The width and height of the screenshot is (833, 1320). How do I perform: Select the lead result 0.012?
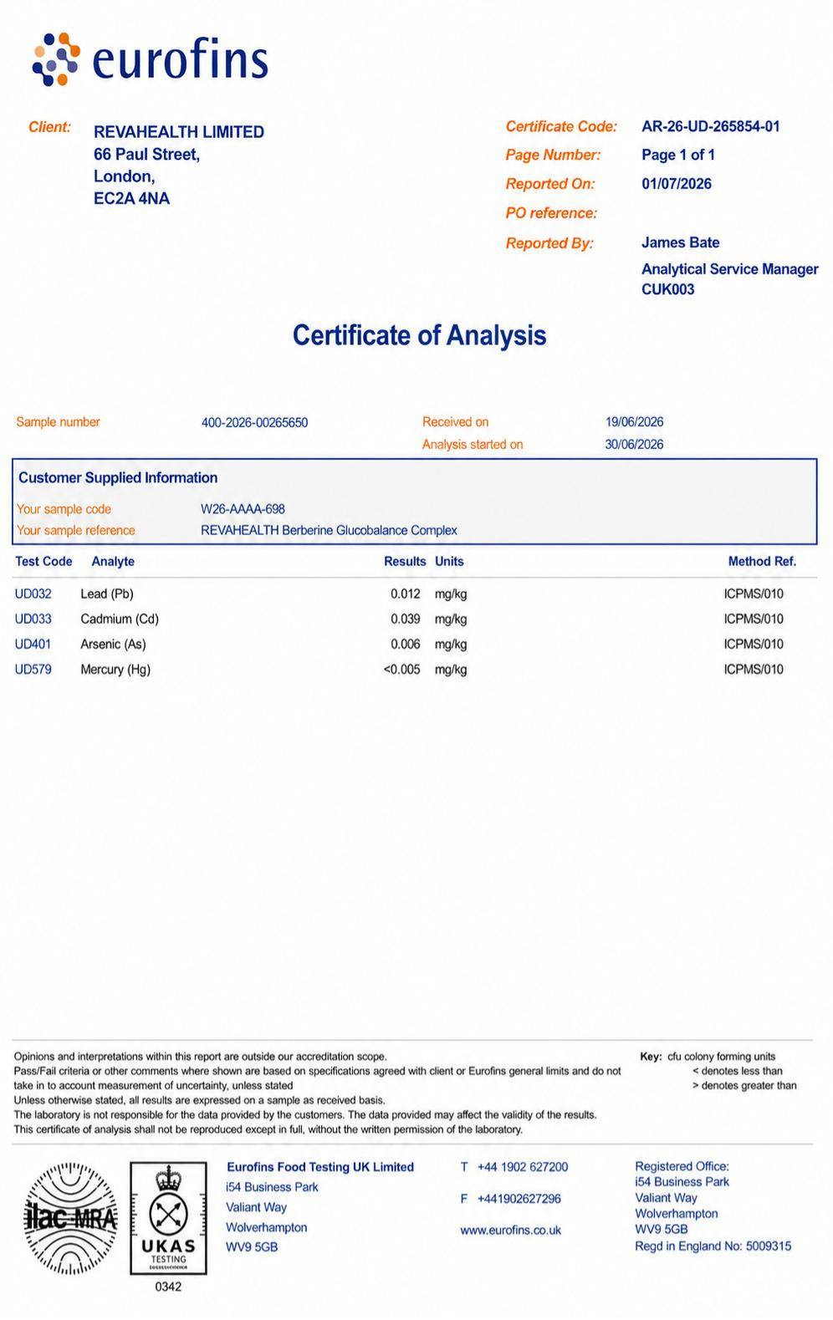[406, 594]
